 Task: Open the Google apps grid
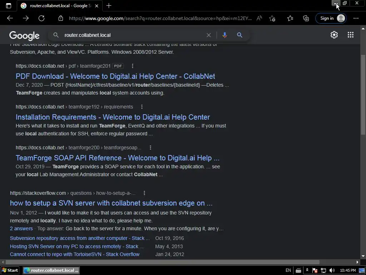[x=351, y=35]
